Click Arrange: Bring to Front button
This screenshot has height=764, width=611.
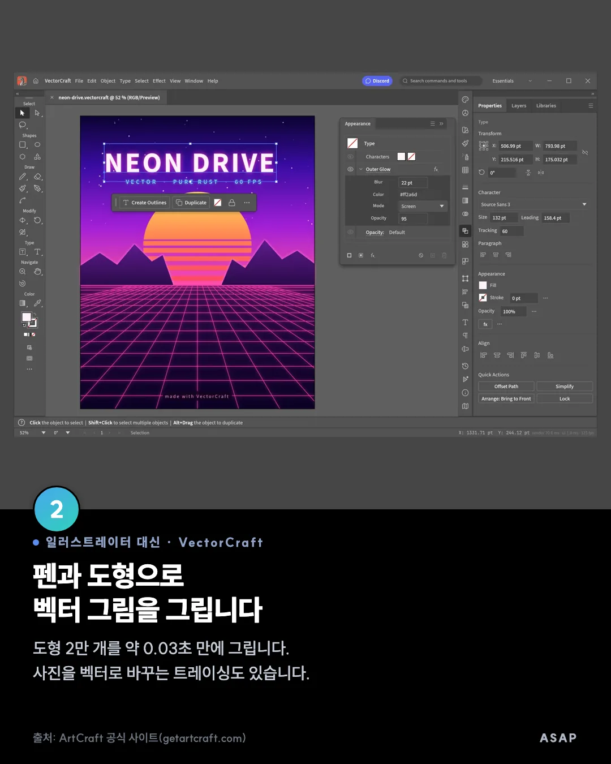click(x=506, y=399)
